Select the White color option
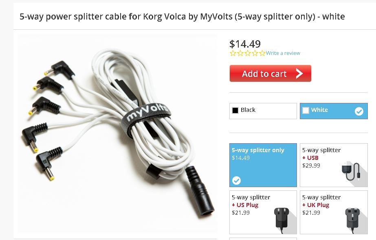The image size is (376, 240). pyautogui.click(x=334, y=111)
